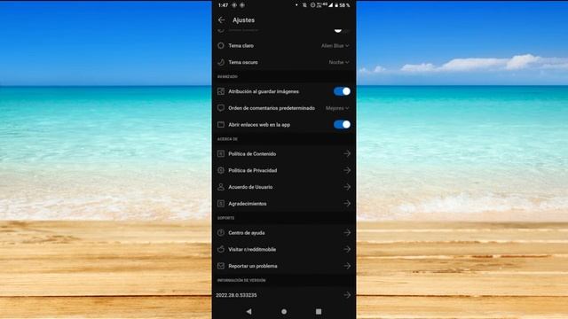
Task: Click the Ajustes title text
Action: pyautogui.click(x=243, y=19)
